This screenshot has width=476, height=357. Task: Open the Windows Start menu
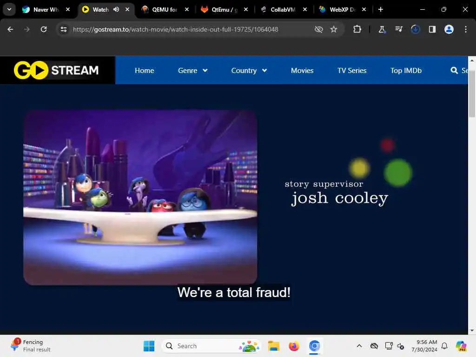[149, 346]
